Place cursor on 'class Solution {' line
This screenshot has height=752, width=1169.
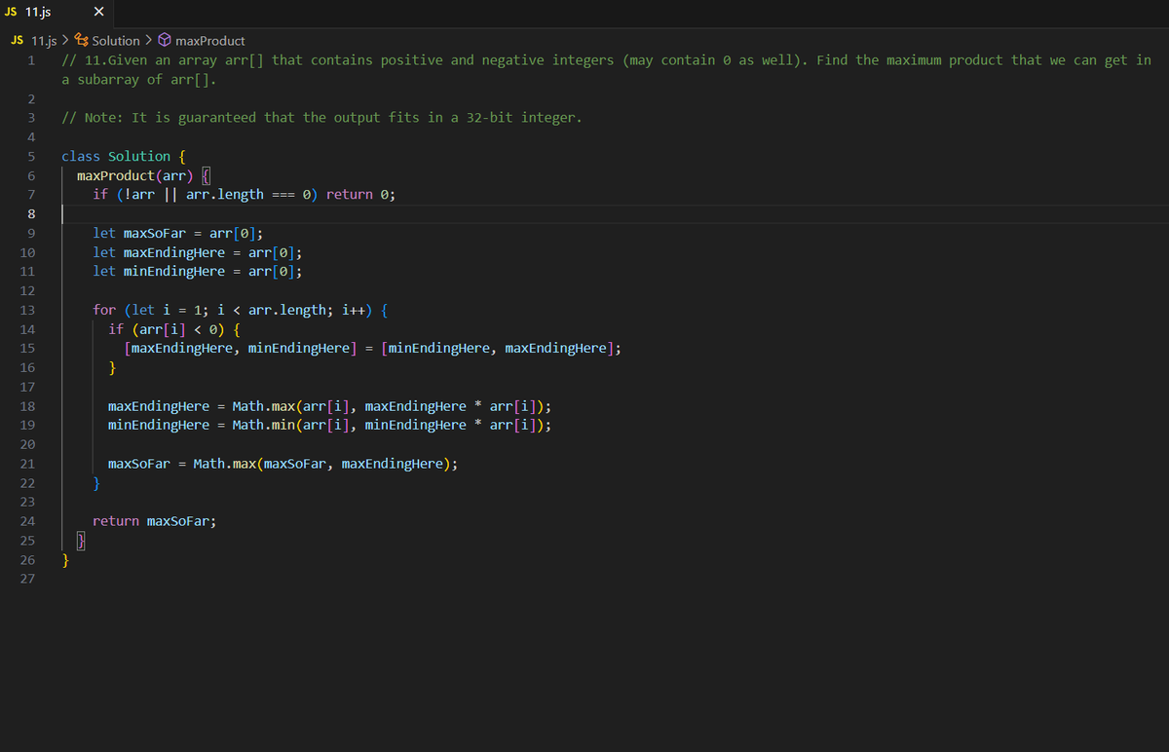coord(124,156)
